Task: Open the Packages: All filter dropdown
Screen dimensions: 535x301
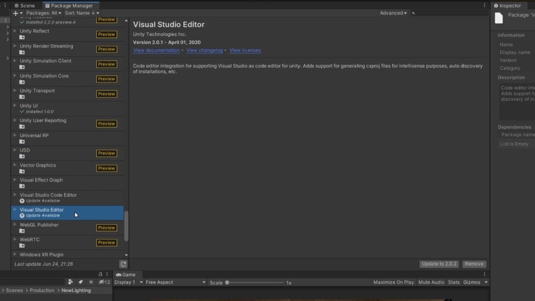Action: point(43,13)
